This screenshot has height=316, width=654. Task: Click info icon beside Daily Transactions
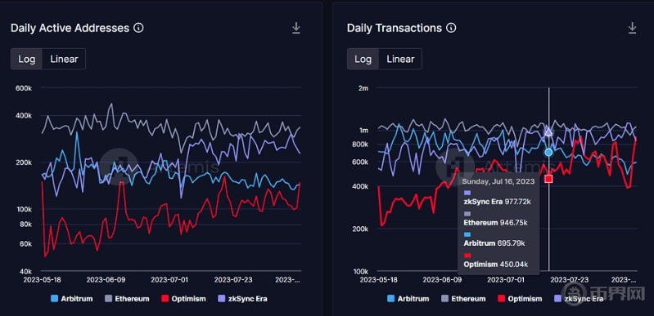[x=451, y=28]
